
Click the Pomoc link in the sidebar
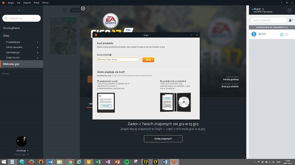click(5, 73)
